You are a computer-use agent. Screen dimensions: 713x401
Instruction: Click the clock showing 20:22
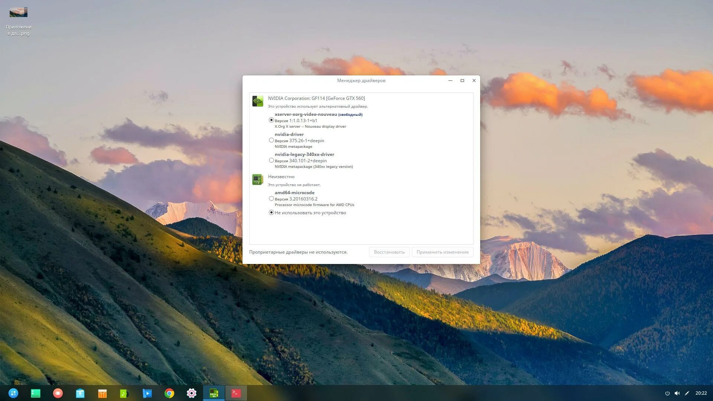click(701, 393)
